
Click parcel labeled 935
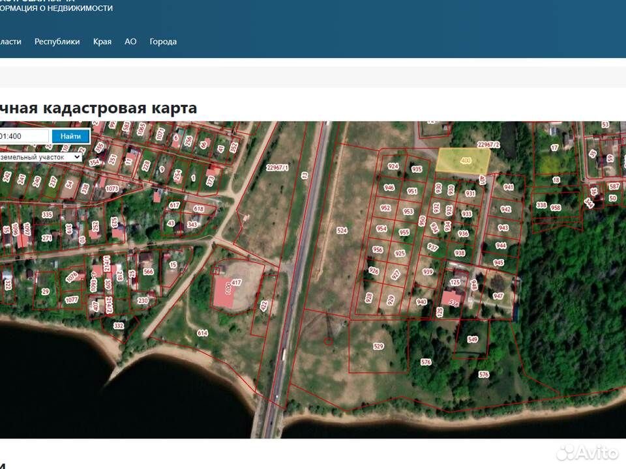417,169
